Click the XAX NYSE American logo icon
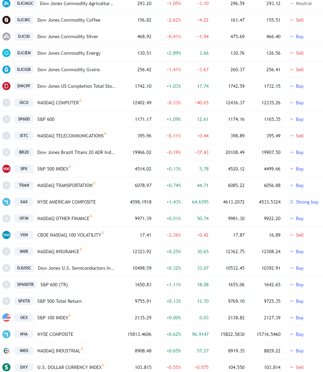This screenshot has height=372, width=323. pos(6,202)
